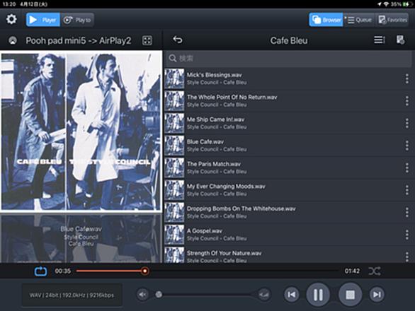
Task: Open more options for Dropping Bombs On The Whitehouse
Action: point(407,213)
